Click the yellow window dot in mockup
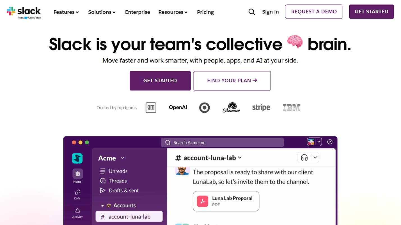The height and width of the screenshot is (225, 401). tap(80, 142)
